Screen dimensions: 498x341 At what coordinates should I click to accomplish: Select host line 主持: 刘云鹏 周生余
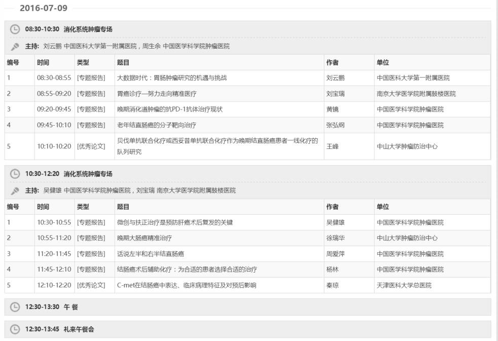click(127, 46)
